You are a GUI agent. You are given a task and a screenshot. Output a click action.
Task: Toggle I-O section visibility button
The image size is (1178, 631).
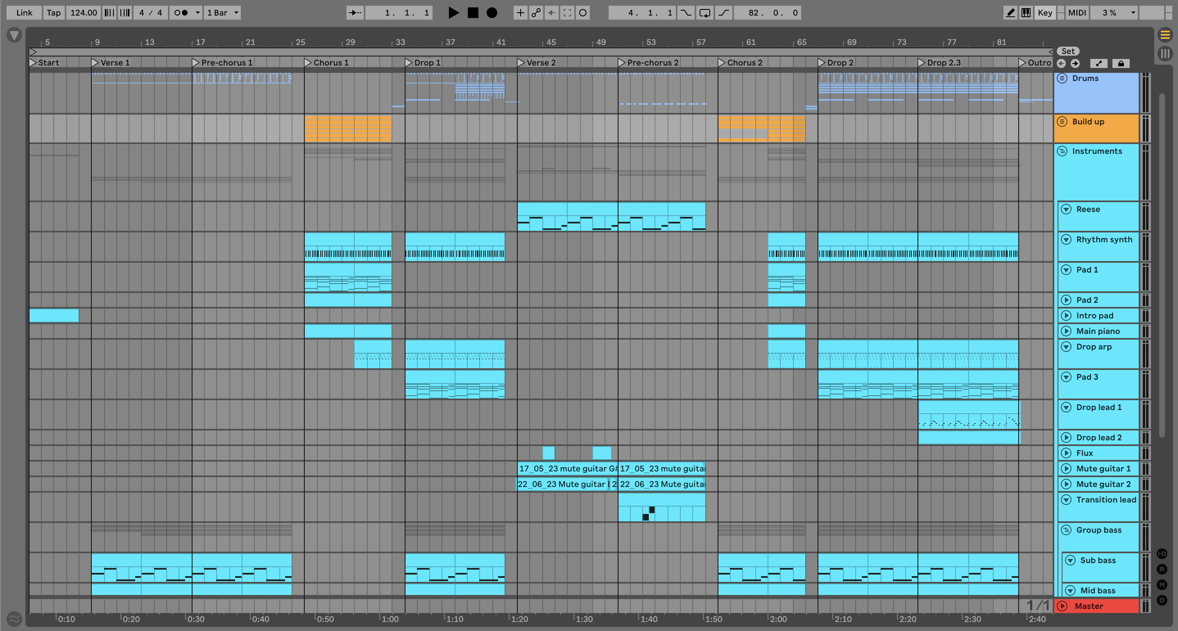(x=1162, y=554)
